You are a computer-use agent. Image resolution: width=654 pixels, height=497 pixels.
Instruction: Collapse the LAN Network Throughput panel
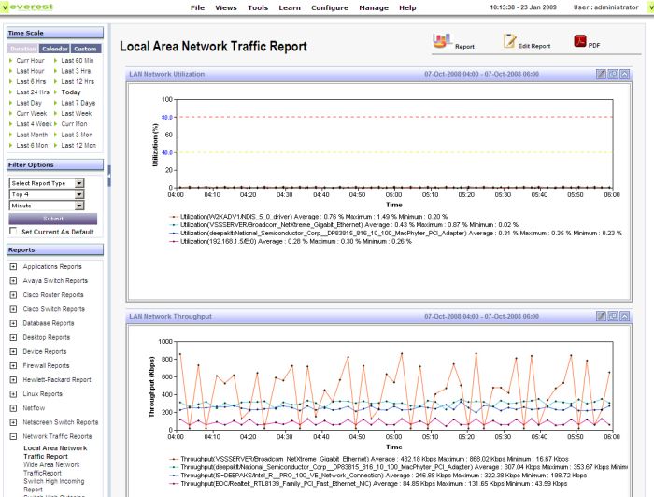coord(624,316)
